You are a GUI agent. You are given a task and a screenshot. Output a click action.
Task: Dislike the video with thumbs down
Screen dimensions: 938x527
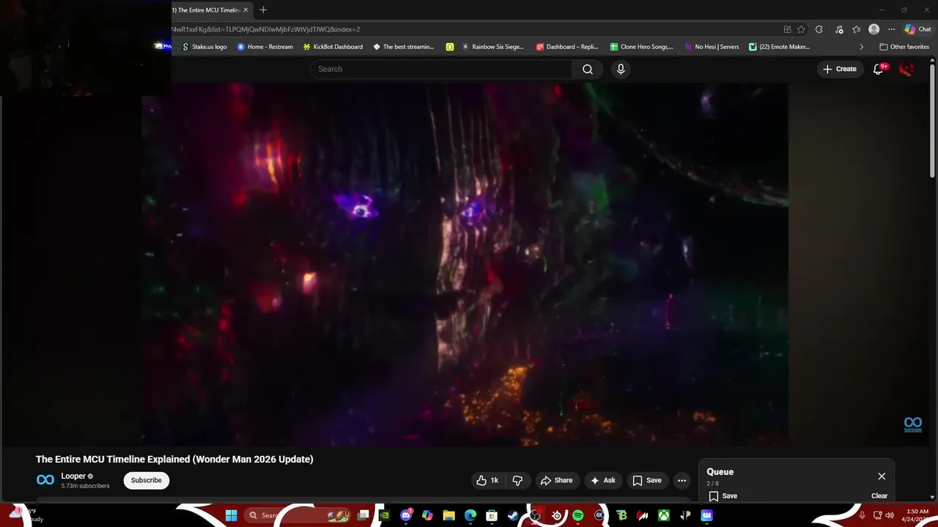[x=517, y=480]
